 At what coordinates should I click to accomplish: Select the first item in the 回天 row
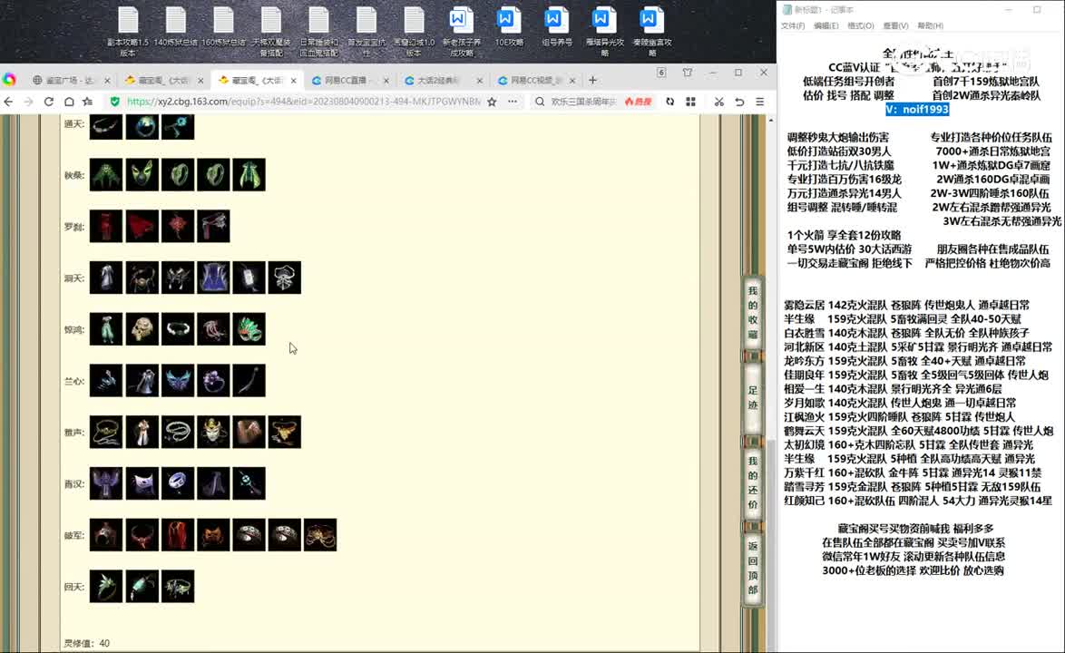click(x=106, y=587)
